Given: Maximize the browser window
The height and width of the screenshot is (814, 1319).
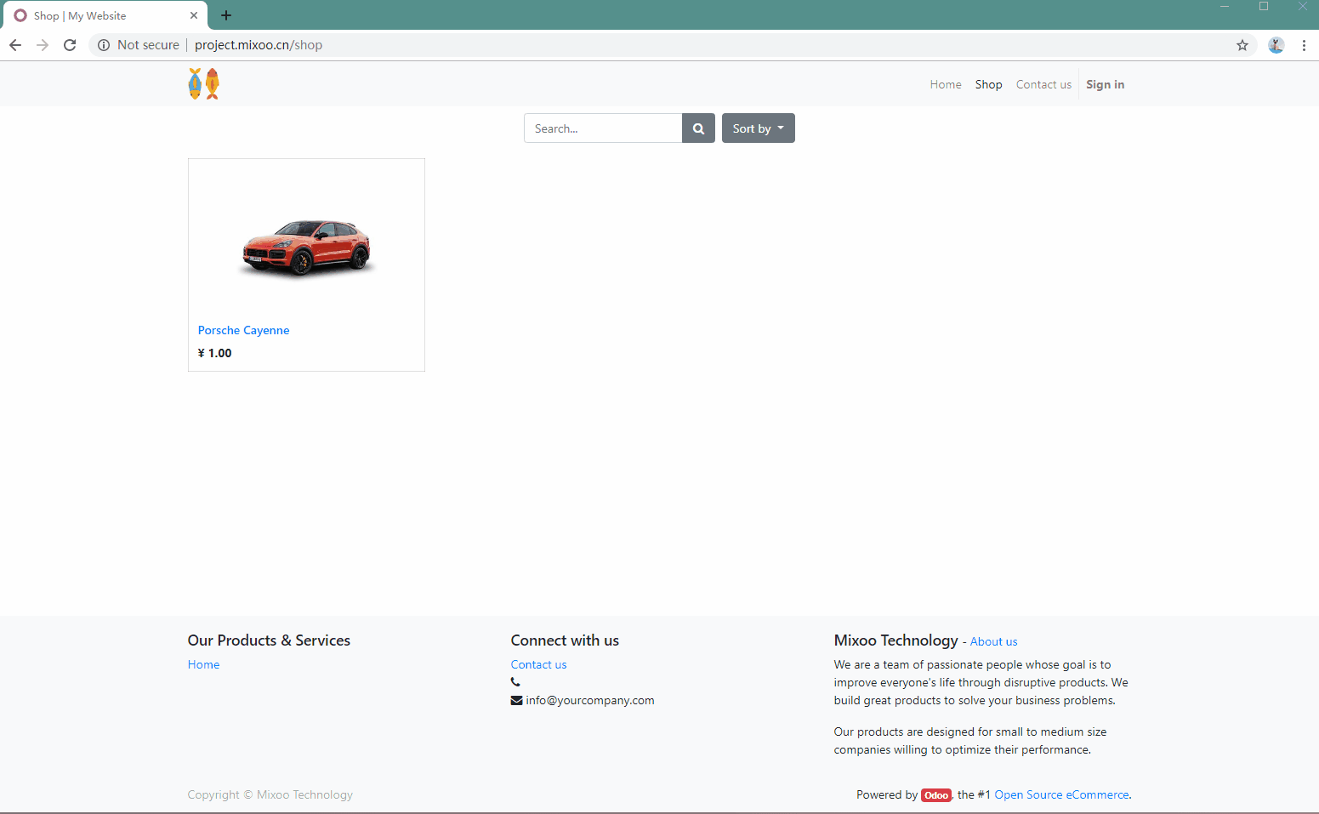Looking at the screenshot, I should click(x=1264, y=7).
